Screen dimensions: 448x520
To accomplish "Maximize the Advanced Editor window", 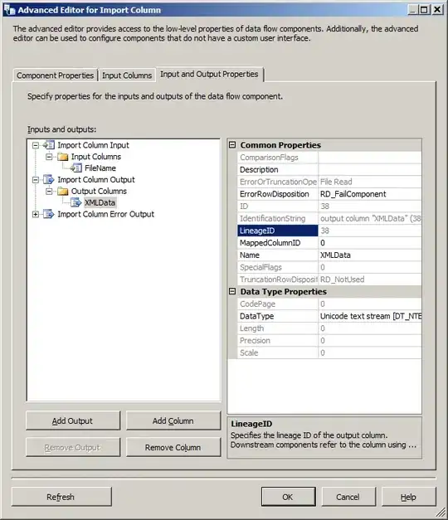I will tap(425, 9).
